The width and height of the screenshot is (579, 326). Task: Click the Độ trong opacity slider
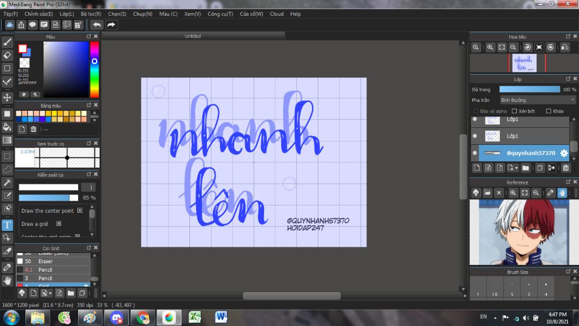coord(529,89)
